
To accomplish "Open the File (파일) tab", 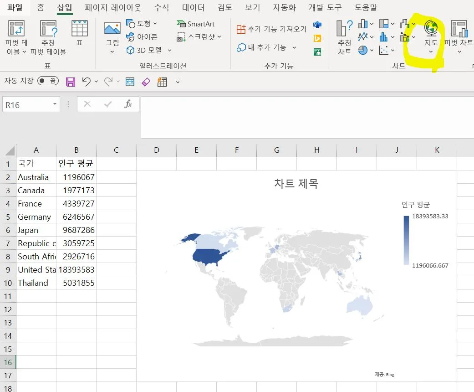I will click(15, 7).
